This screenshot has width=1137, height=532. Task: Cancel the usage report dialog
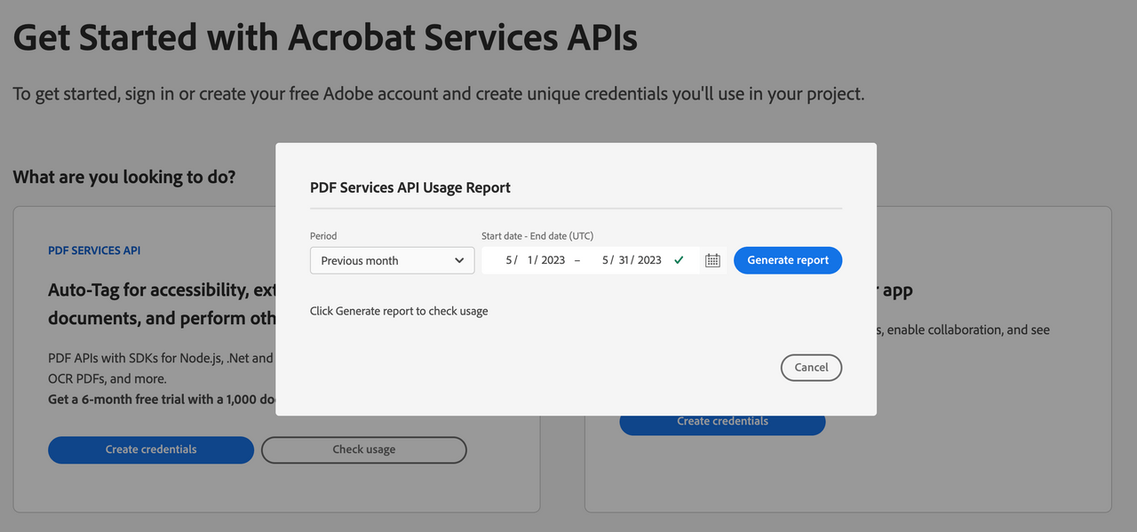coord(811,367)
